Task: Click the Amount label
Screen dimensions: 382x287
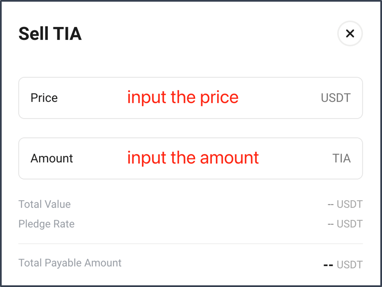Action: [52, 159]
